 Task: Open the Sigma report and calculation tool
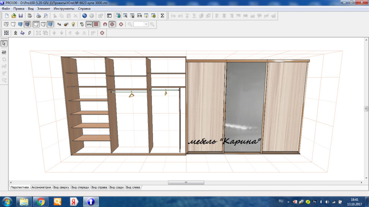[x=162, y=16]
